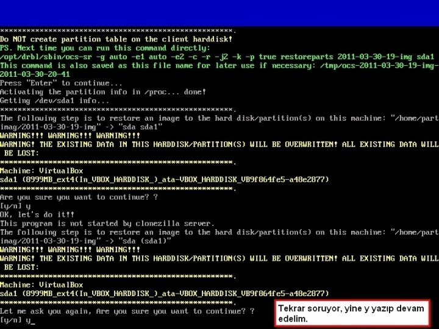The width and height of the screenshot is (439, 329).
Task: Click the 'OK, let's do it!!' line
Action: pos(37,215)
